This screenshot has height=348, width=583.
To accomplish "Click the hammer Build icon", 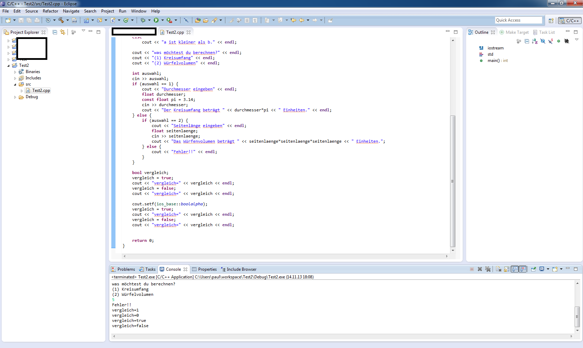I will click(61, 21).
